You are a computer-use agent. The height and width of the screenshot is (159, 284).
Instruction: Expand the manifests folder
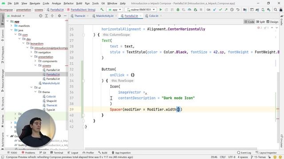click(x=12, y=26)
